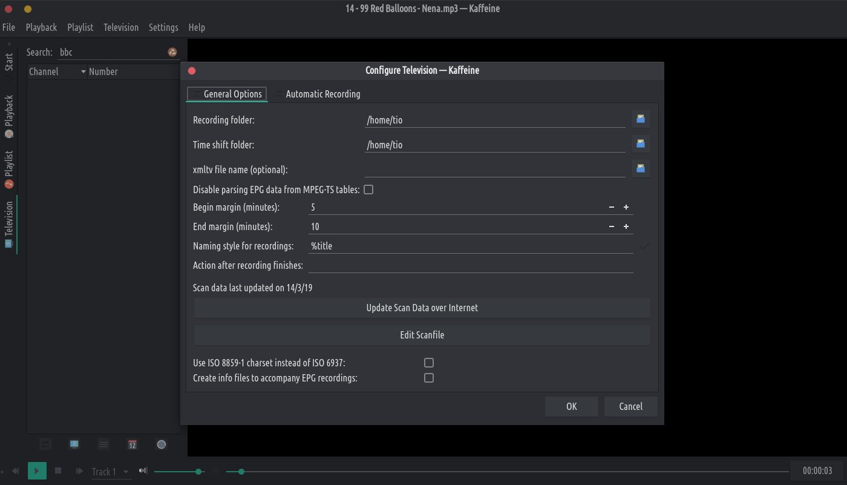Image resolution: width=847 pixels, height=485 pixels.
Task: Check Create info files for EPG recordings
Action: pyautogui.click(x=429, y=378)
